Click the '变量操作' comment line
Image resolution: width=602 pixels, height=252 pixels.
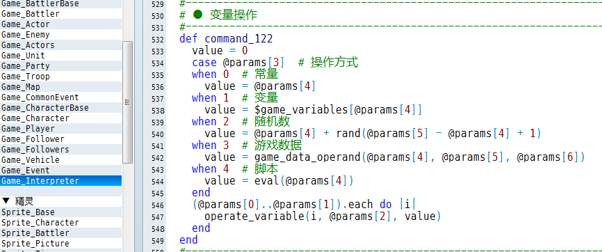(218, 15)
